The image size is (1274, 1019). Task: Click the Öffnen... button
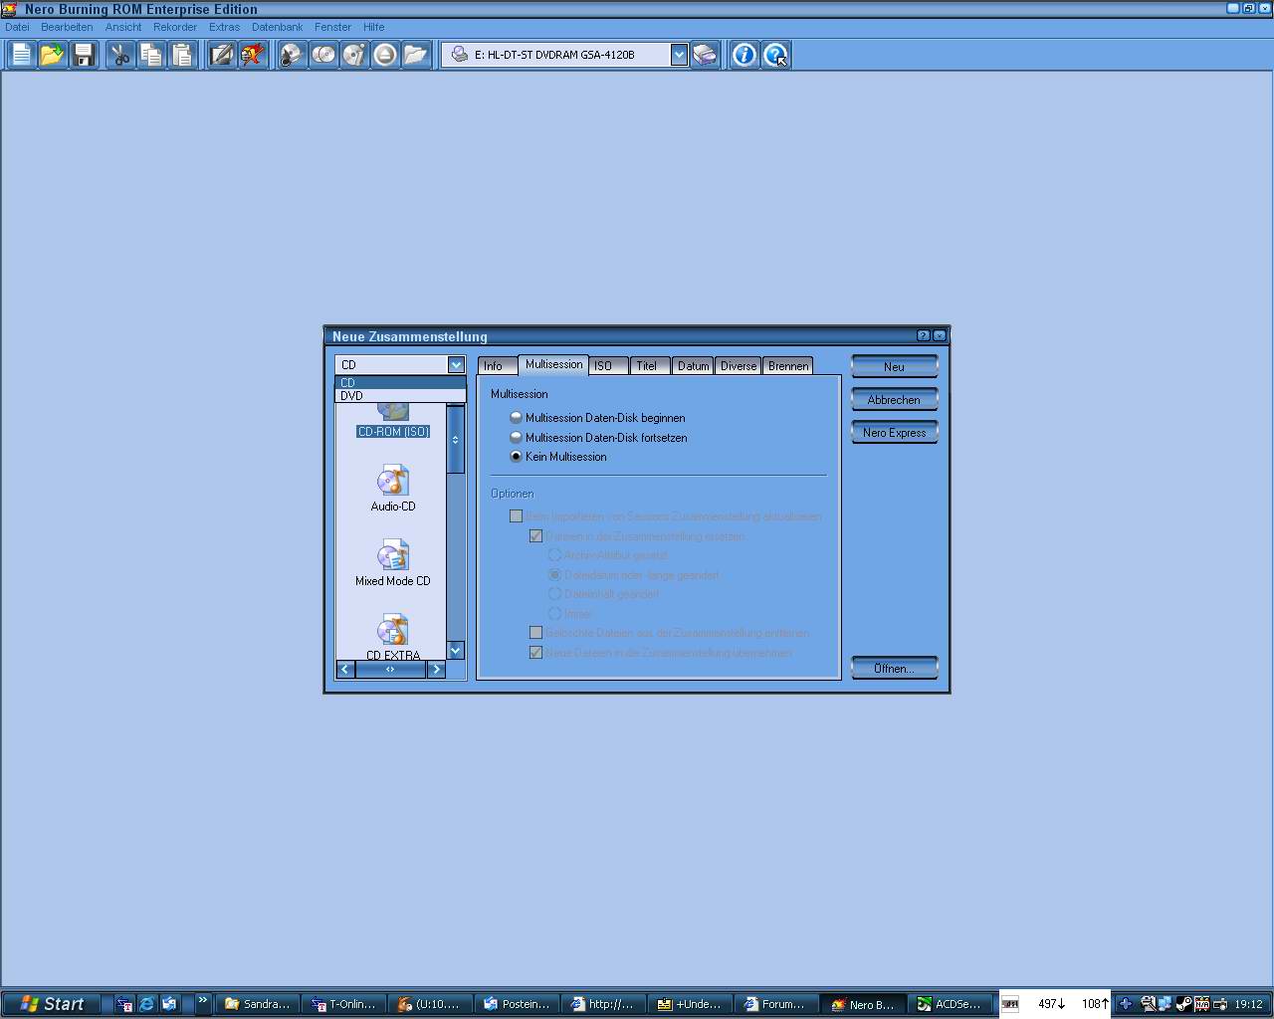[894, 669]
